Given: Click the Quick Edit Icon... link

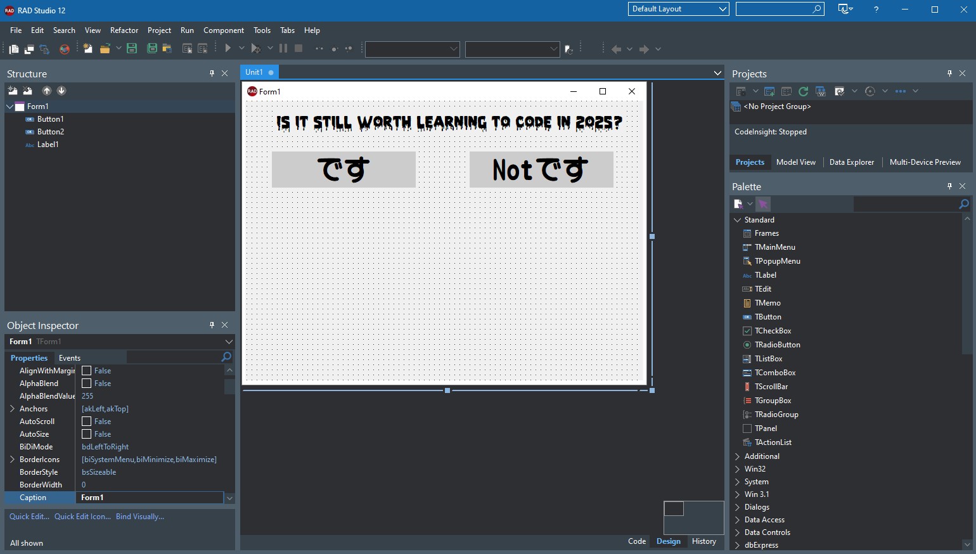Looking at the screenshot, I should [x=82, y=517].
